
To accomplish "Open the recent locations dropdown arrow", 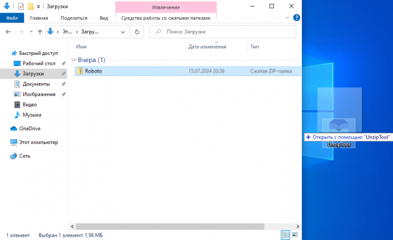I will [31, 31].
